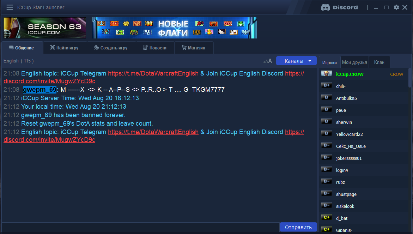Open the settings gear icon
This screenshot has height=234, width=413.
(396, 7)
